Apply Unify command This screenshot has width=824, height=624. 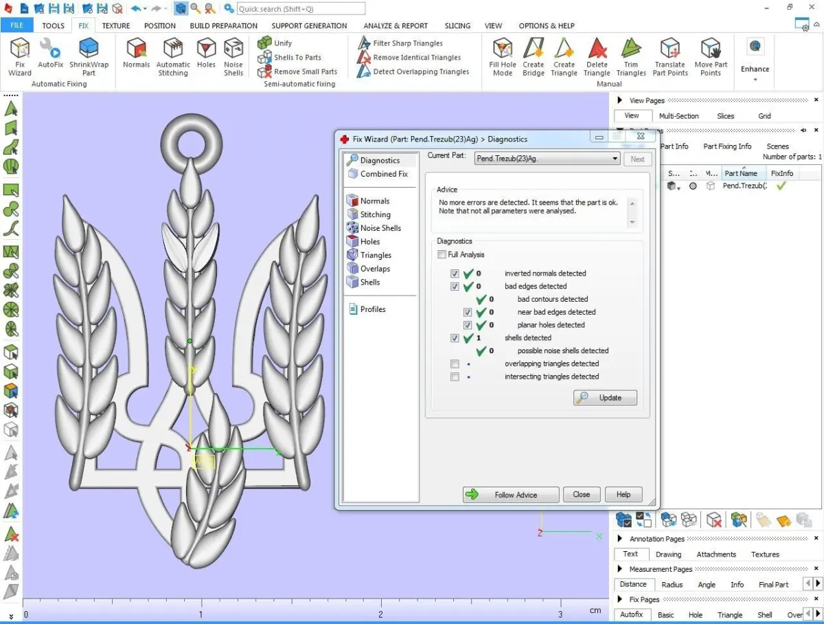[x=275, y=43]
